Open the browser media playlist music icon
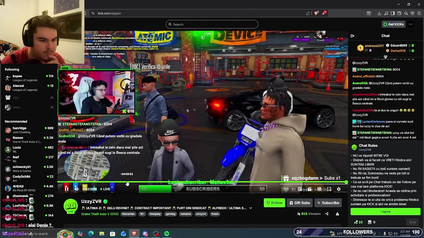Screen dimensions: 424x238 386,13
